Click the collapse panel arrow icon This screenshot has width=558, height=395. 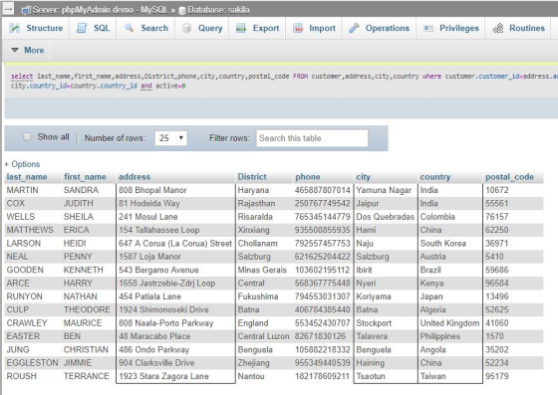click(8, 9)
